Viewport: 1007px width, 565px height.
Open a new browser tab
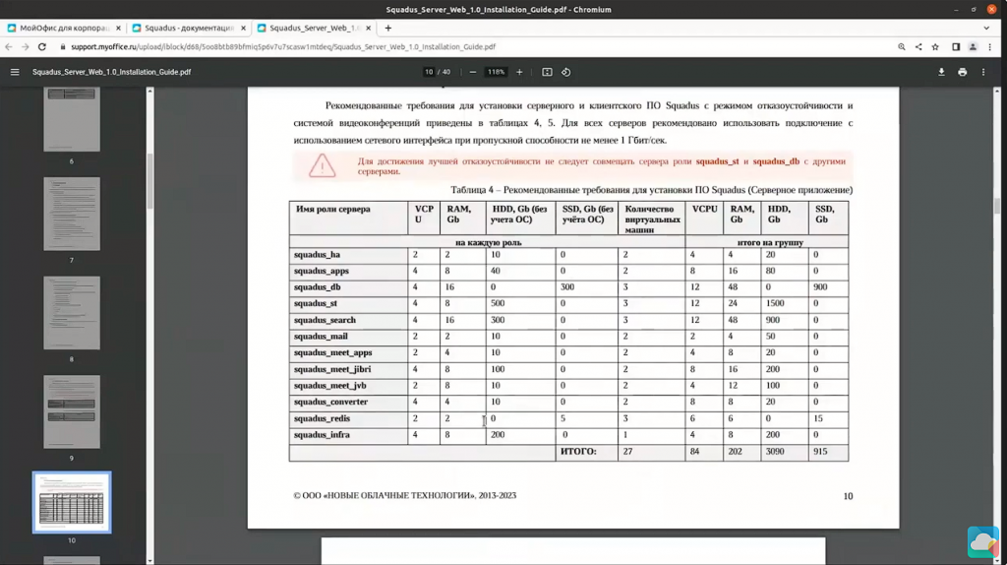click(x=387, y=29)
